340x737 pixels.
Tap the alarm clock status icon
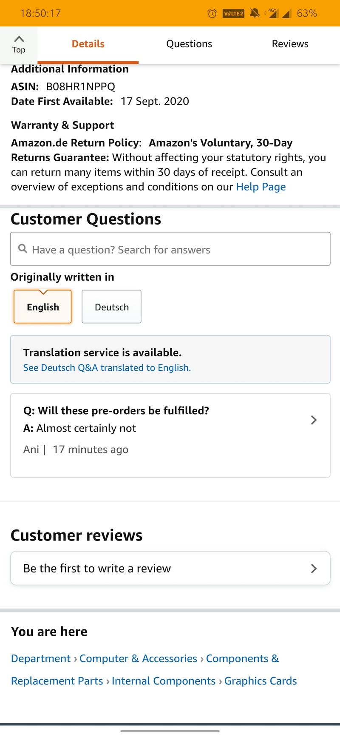coord(212,14)
